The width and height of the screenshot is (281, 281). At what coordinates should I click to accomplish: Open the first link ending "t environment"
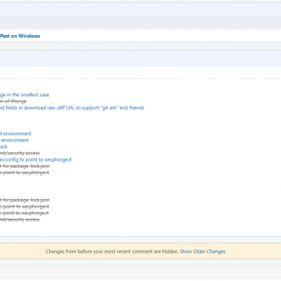[x=15, y=133]
